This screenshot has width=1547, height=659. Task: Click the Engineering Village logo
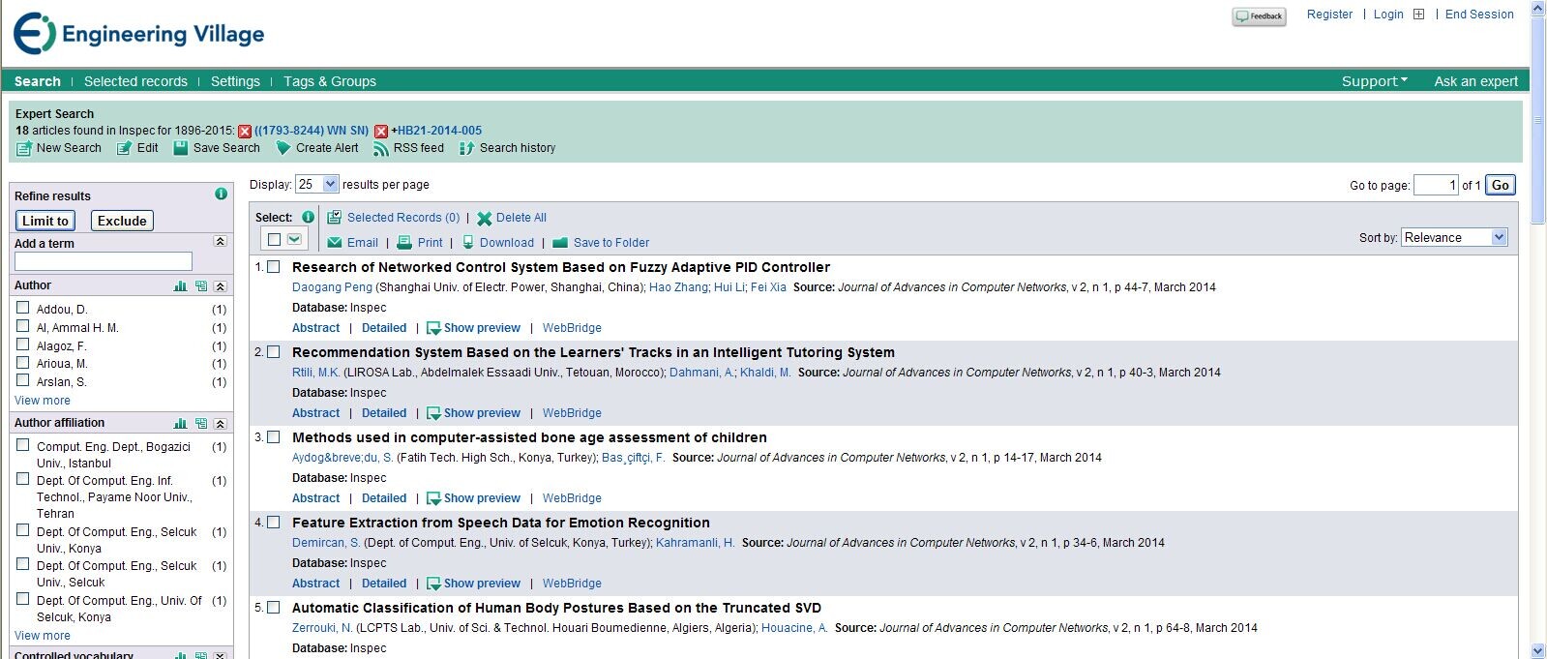(x=139, y=34)
